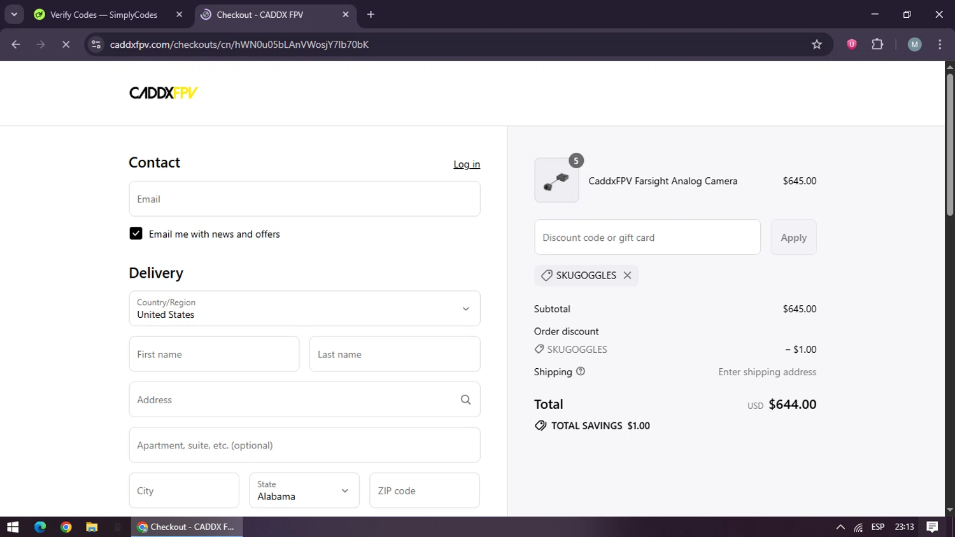Click the ESP language indicator
The height and width of the screenshot is (537, 955).
pyautogui.click(x=878, y=527)
